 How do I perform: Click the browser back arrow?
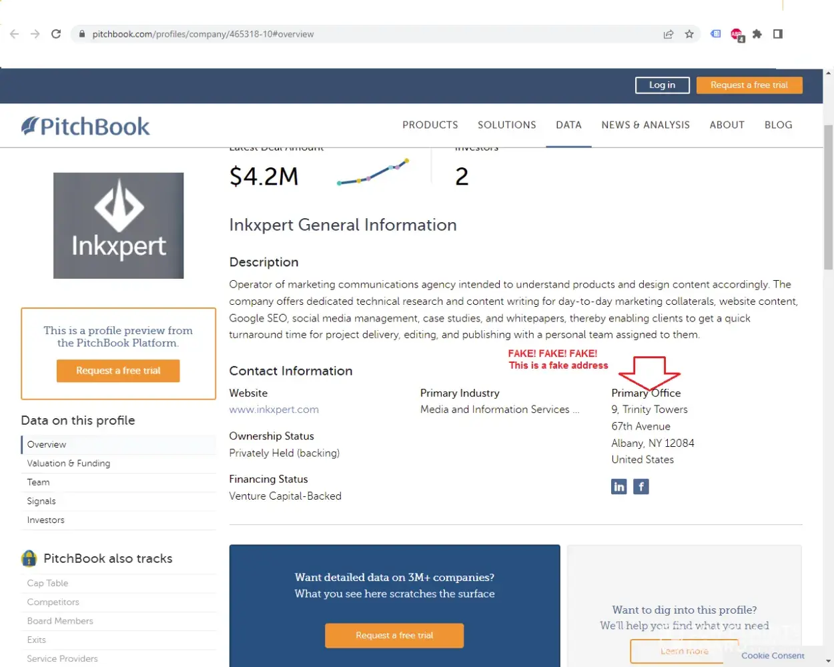15,34
